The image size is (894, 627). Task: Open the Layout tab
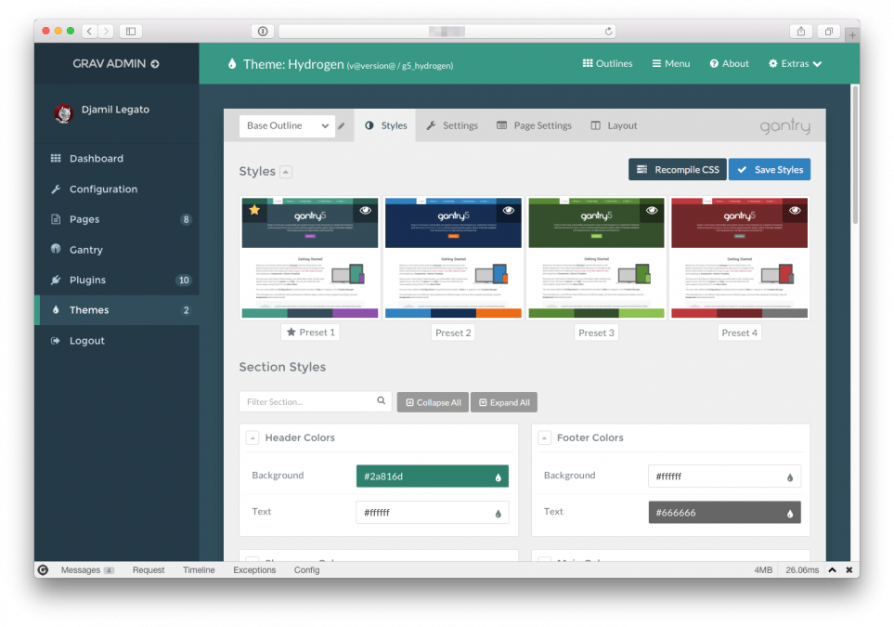coord(614,125)
